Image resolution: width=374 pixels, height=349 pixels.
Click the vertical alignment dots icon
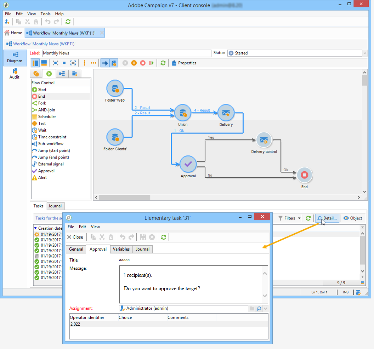coord(84,63)
